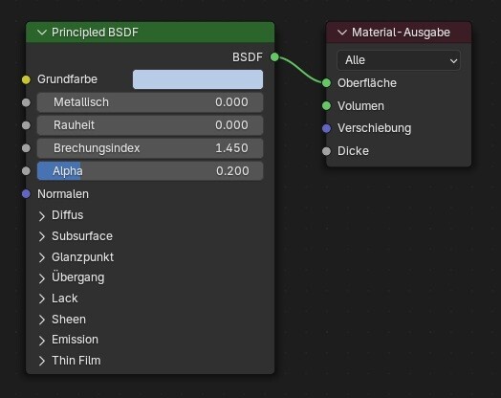Collapse the Principled BSDF node
The width and height of the screenshot is (501, 398).
click(42, 33)
